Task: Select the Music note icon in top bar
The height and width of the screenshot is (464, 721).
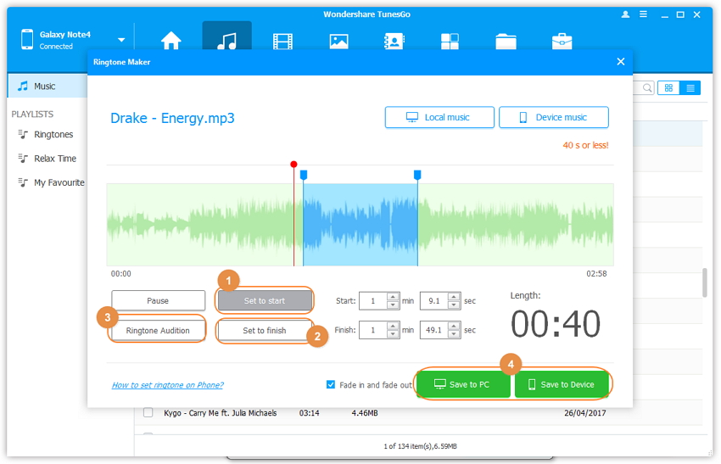Action: (226, 42)
